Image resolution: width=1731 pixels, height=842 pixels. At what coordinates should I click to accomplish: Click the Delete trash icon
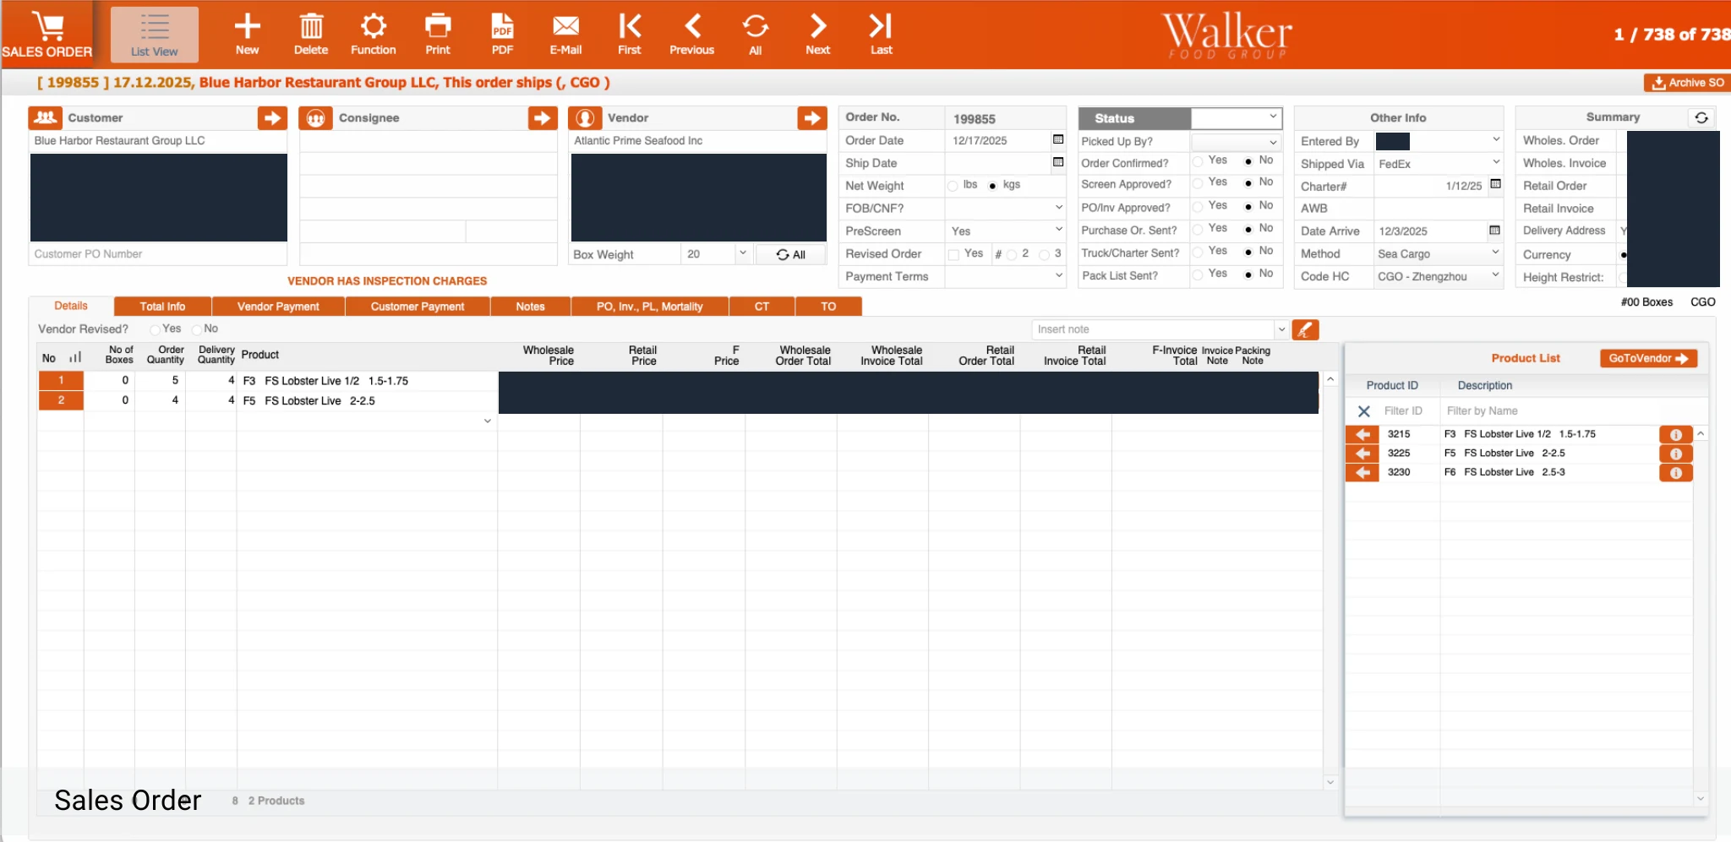(x=311, y=26)
